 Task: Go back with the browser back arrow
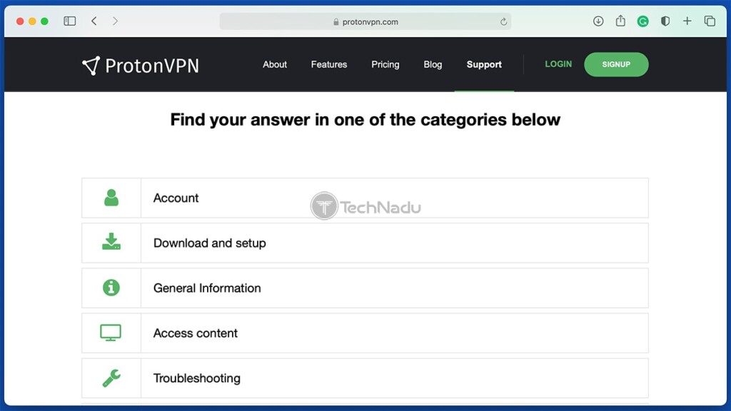pos(94,21)
